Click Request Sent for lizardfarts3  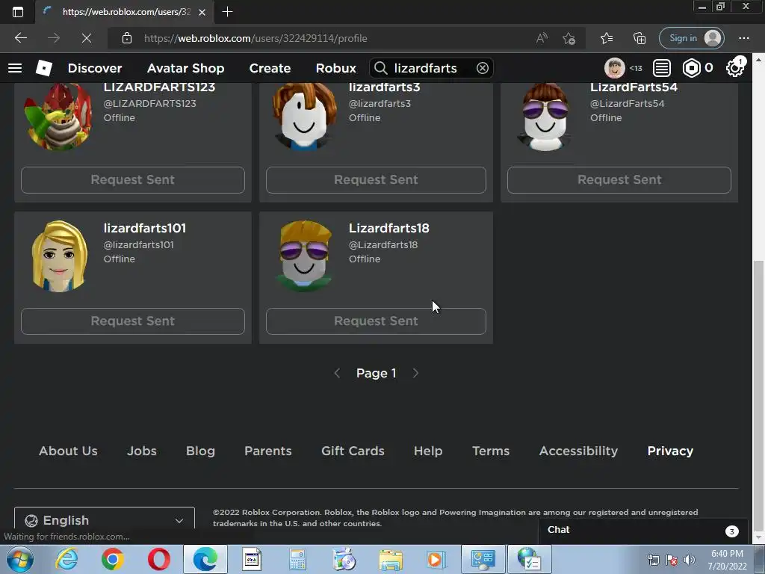376,179
